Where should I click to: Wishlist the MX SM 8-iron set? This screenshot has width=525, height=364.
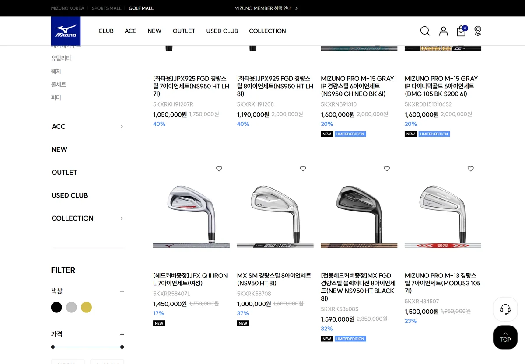pyautogui.click(x=303, y=169)
